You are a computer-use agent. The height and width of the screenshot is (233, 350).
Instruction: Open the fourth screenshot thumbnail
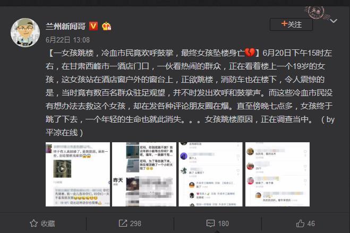(x=277, y=175)
